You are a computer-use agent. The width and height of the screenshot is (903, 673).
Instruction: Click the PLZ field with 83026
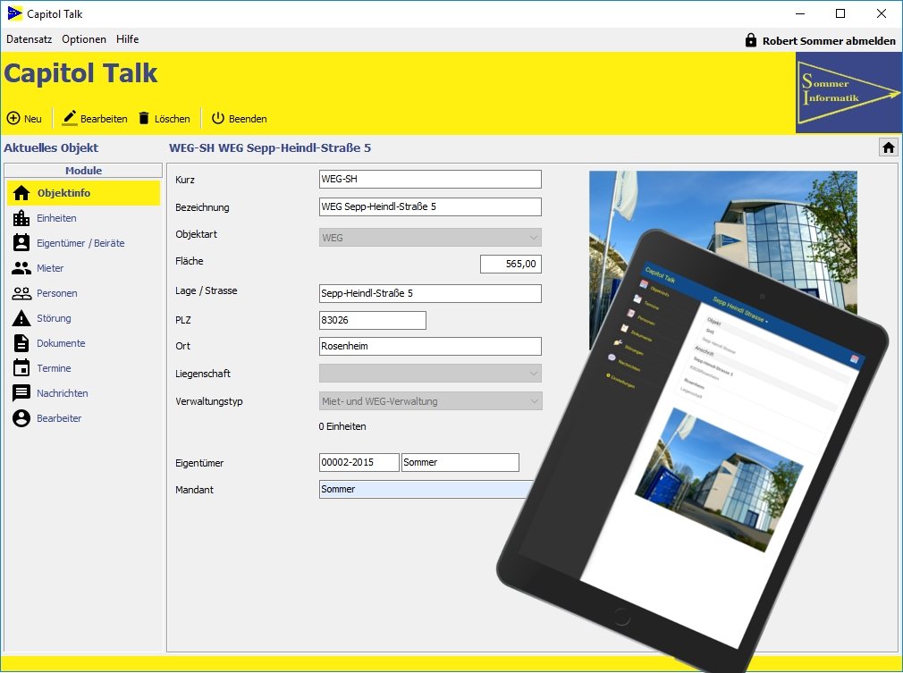pos(373,320)
